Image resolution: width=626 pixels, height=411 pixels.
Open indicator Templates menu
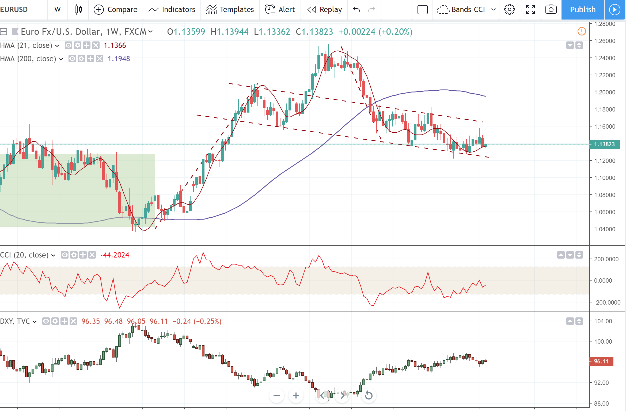coord(230,10)
